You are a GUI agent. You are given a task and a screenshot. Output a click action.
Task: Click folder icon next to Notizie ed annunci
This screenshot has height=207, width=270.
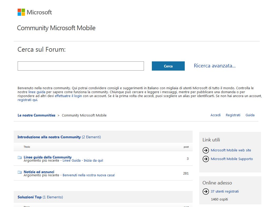[20, 172]
